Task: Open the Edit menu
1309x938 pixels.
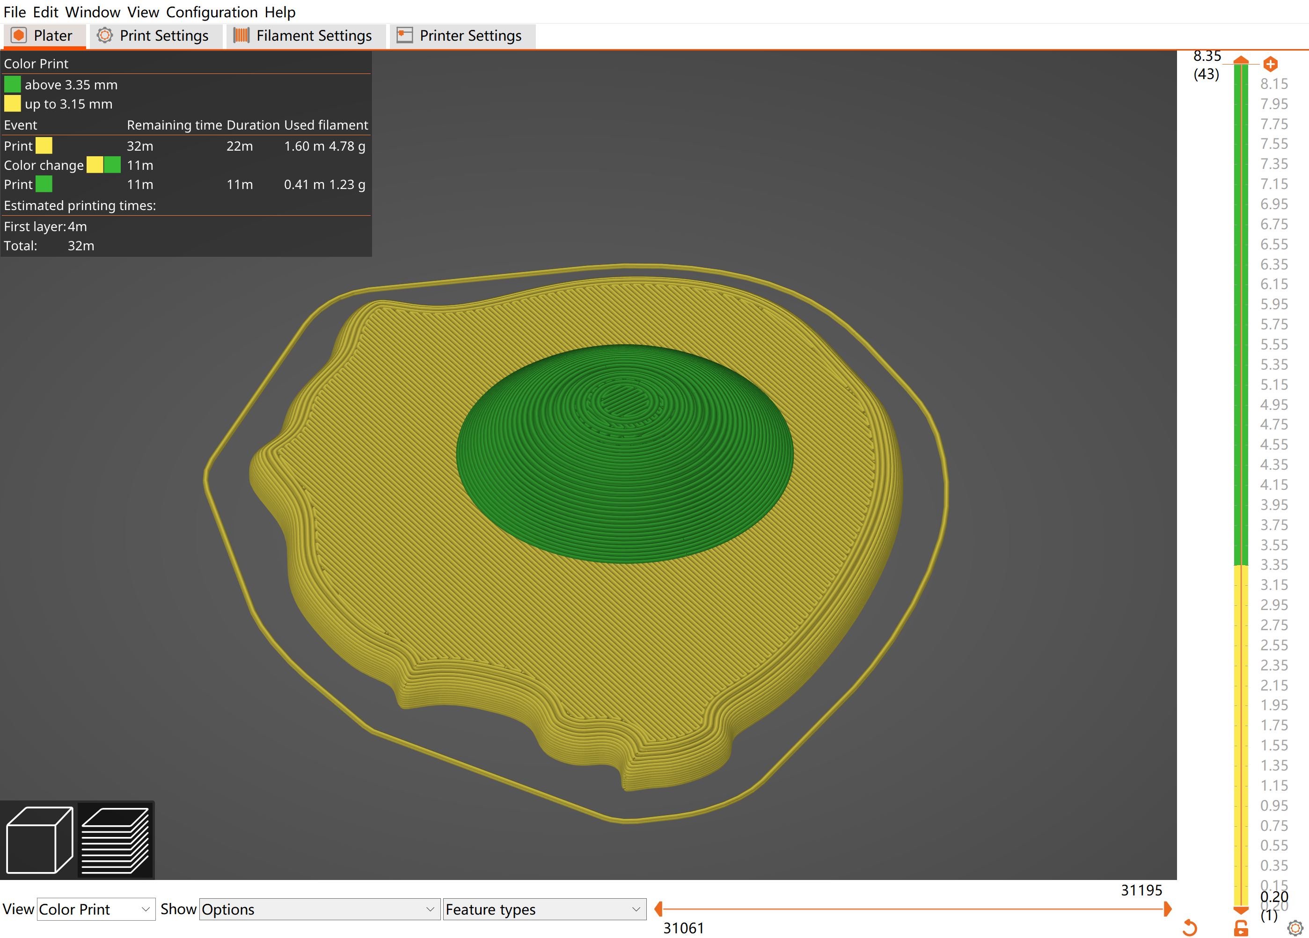Action: click(45, 12)
